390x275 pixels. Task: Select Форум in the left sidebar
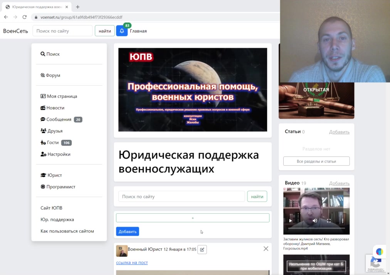[53, 75]
